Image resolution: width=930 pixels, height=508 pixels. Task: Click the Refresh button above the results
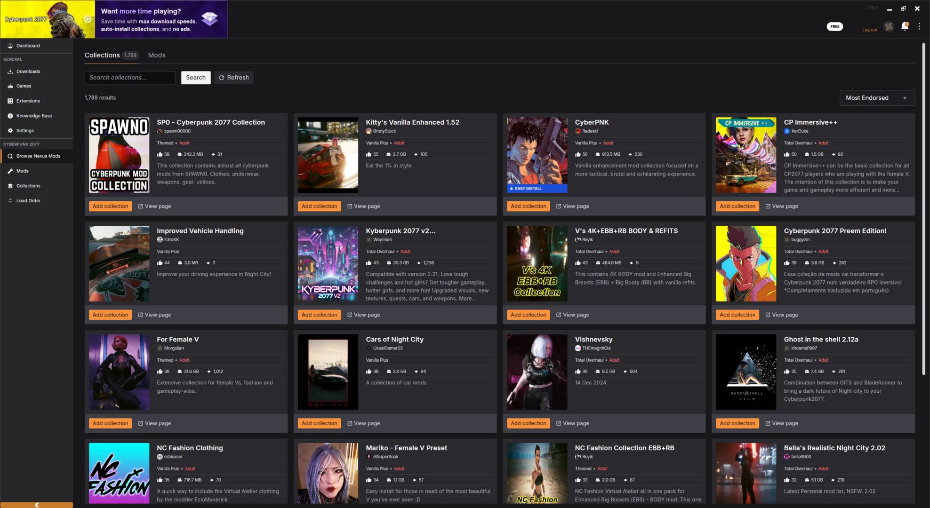(x=233, y=78)
